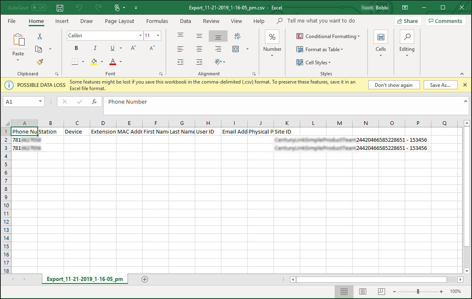
Task: Click the Increase Indent icon
Action: (199, 62)
